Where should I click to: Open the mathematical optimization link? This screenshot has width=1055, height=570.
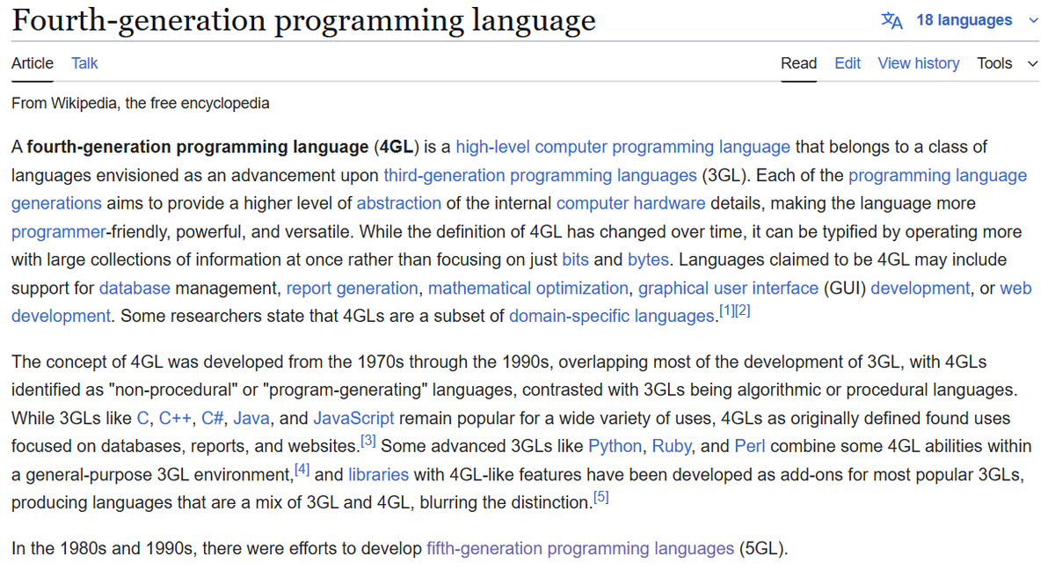click(x=528, y=288)
